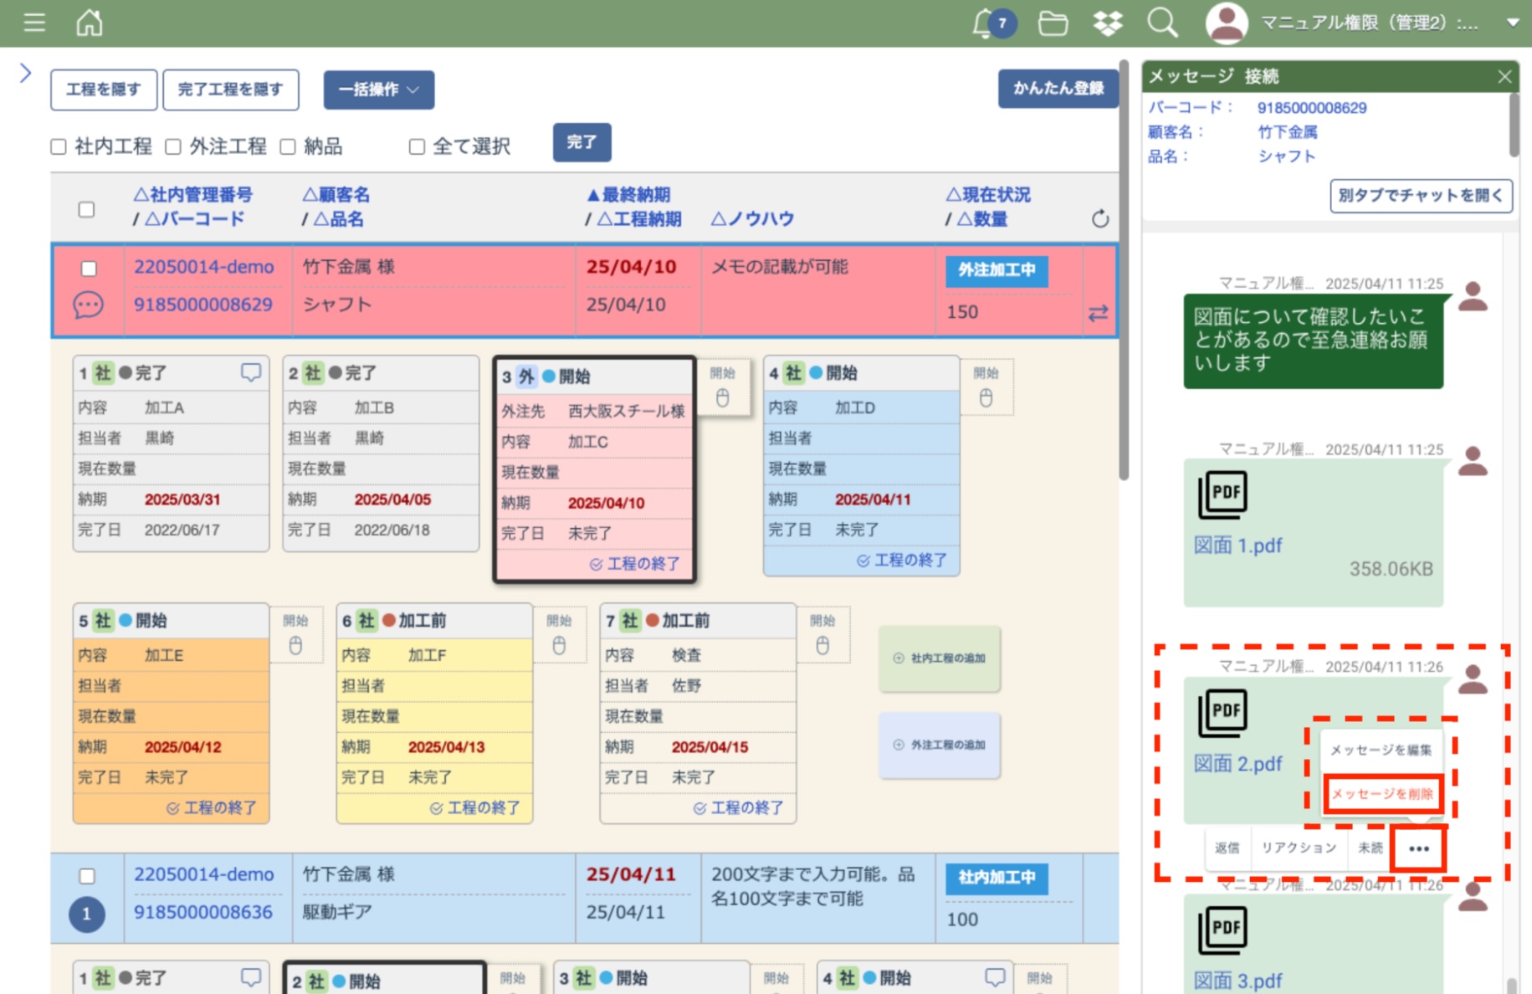Open the folder icon in header
Image resolution: width=1532 pixels, height=994 pixels.
[1052, 23]
